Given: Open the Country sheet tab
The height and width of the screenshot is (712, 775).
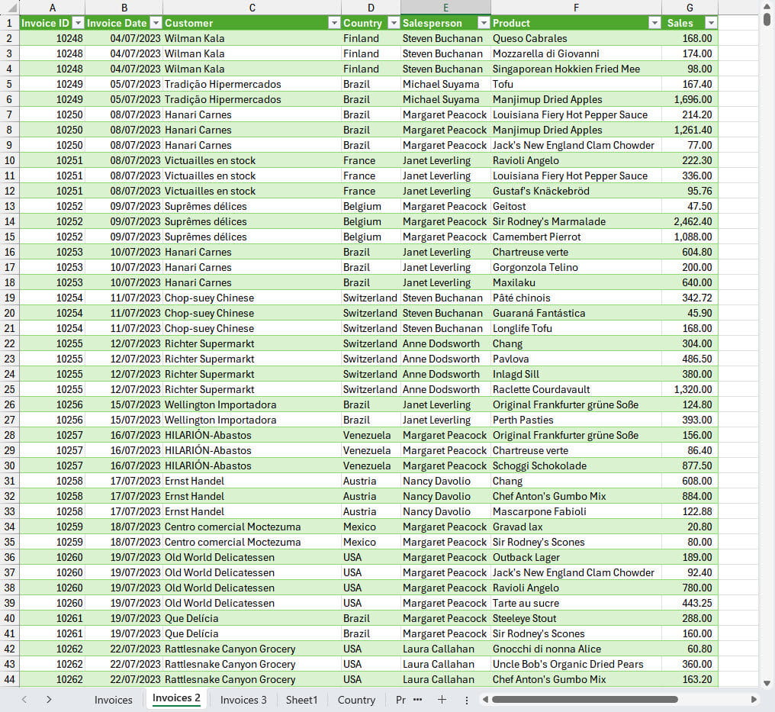Looking at the screenshot, I should pos(356,699).
